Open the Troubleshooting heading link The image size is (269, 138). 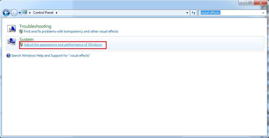[x=35, y=26]
